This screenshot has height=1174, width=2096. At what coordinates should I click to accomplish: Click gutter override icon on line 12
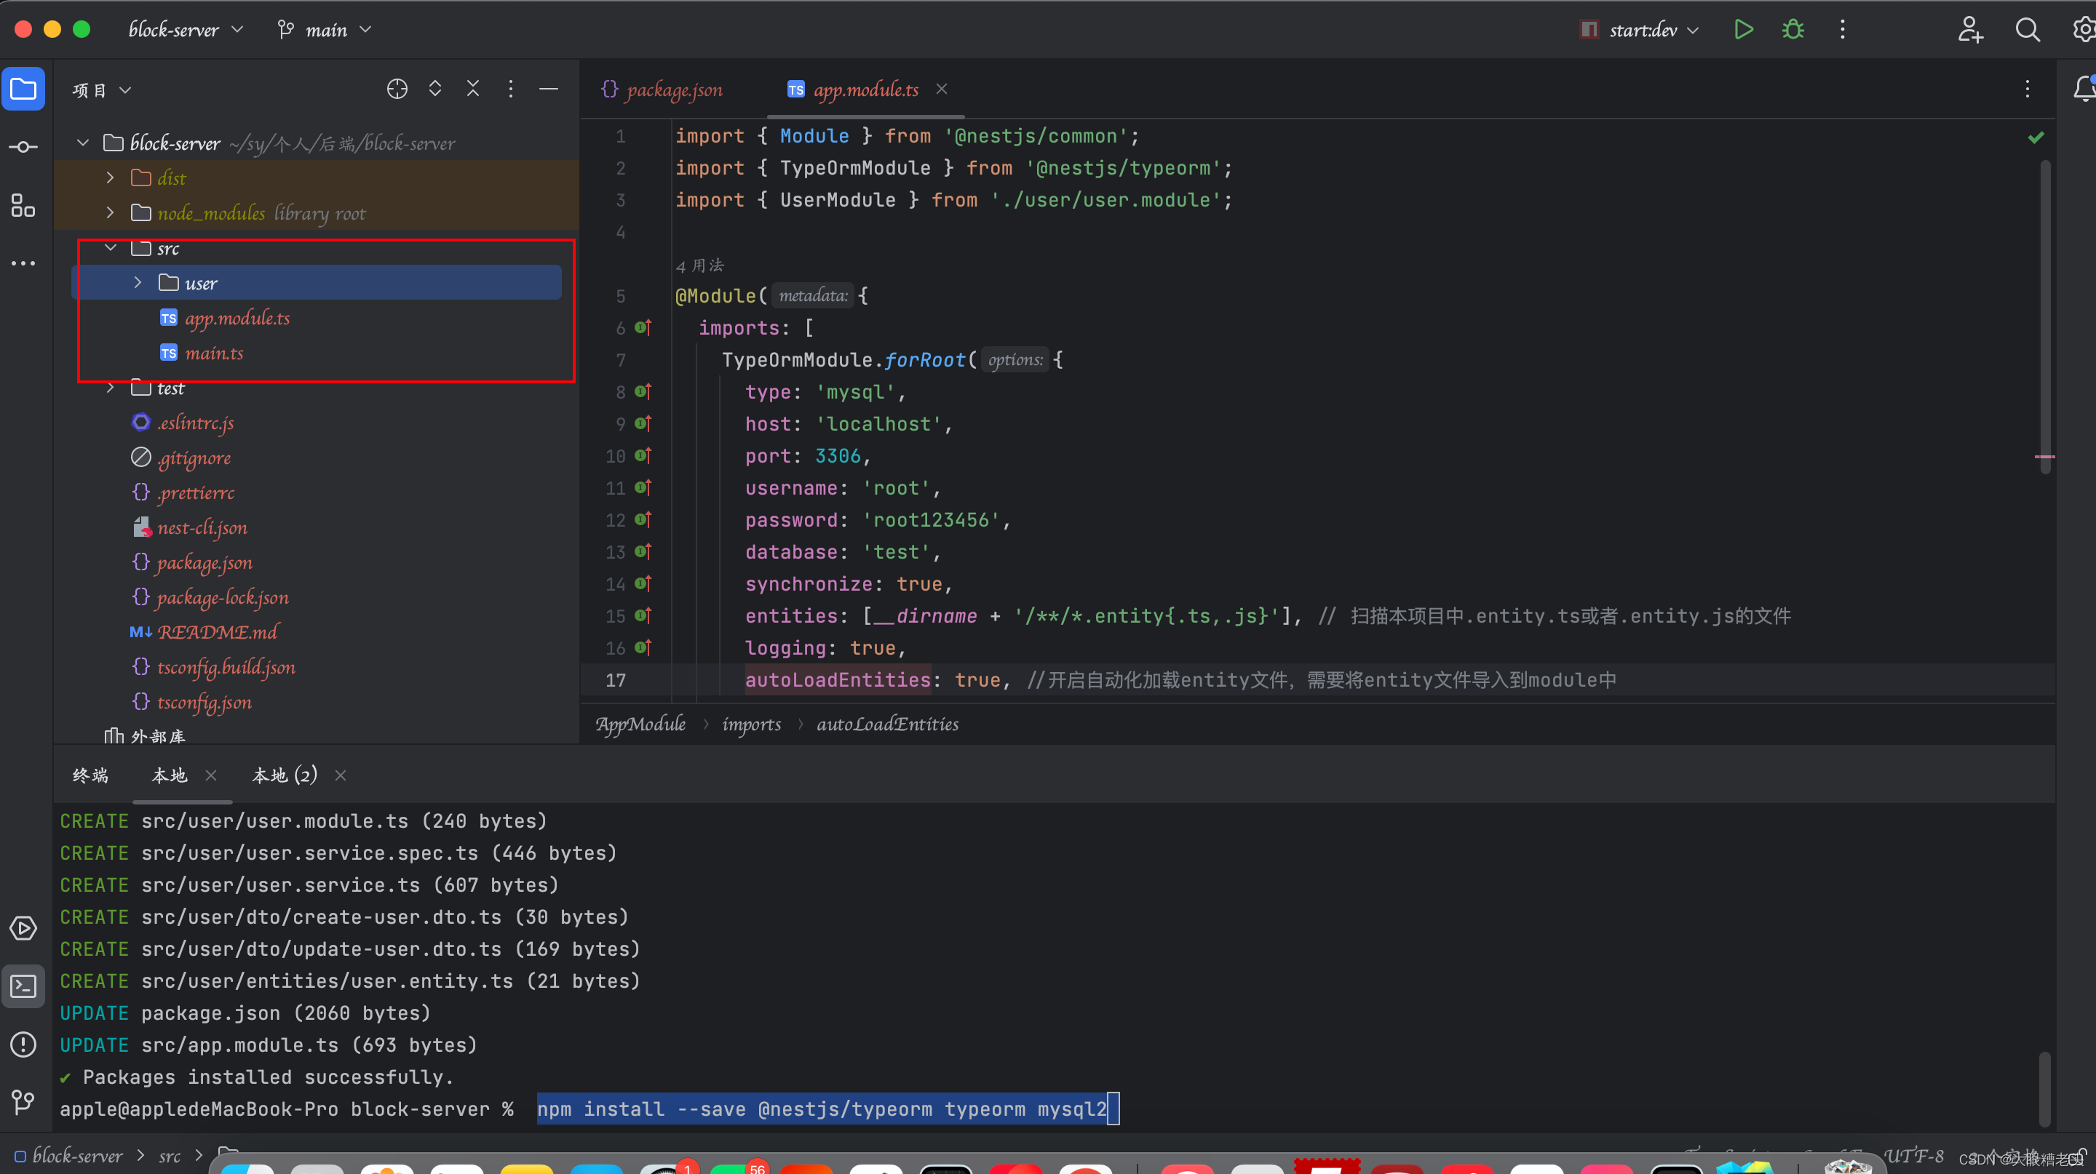tap(643, 519)
